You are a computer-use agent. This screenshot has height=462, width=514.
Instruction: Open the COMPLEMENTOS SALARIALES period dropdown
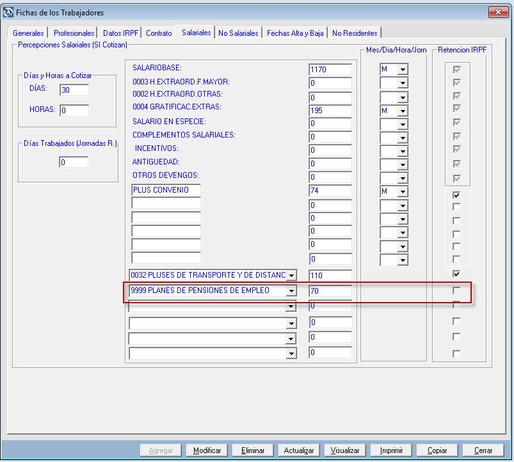click(x=403, y=138)
